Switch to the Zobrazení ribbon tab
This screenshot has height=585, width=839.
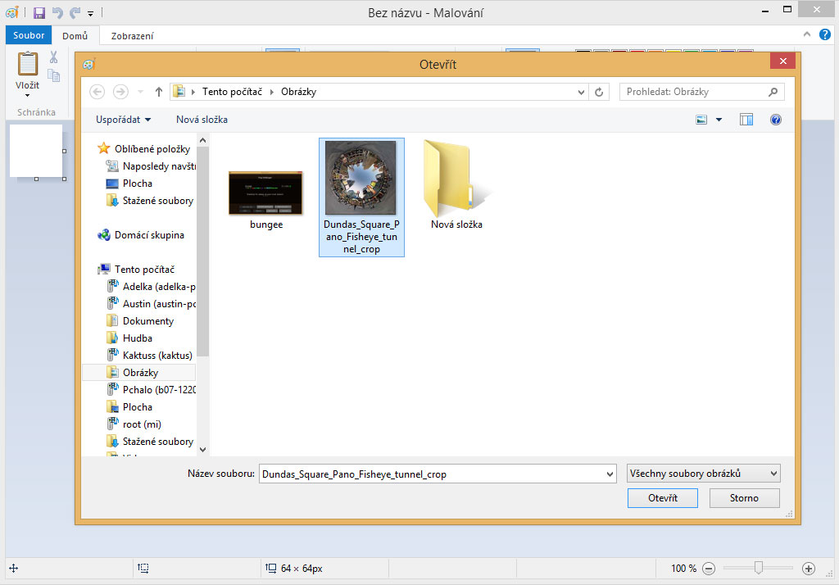tap(132, 36)
